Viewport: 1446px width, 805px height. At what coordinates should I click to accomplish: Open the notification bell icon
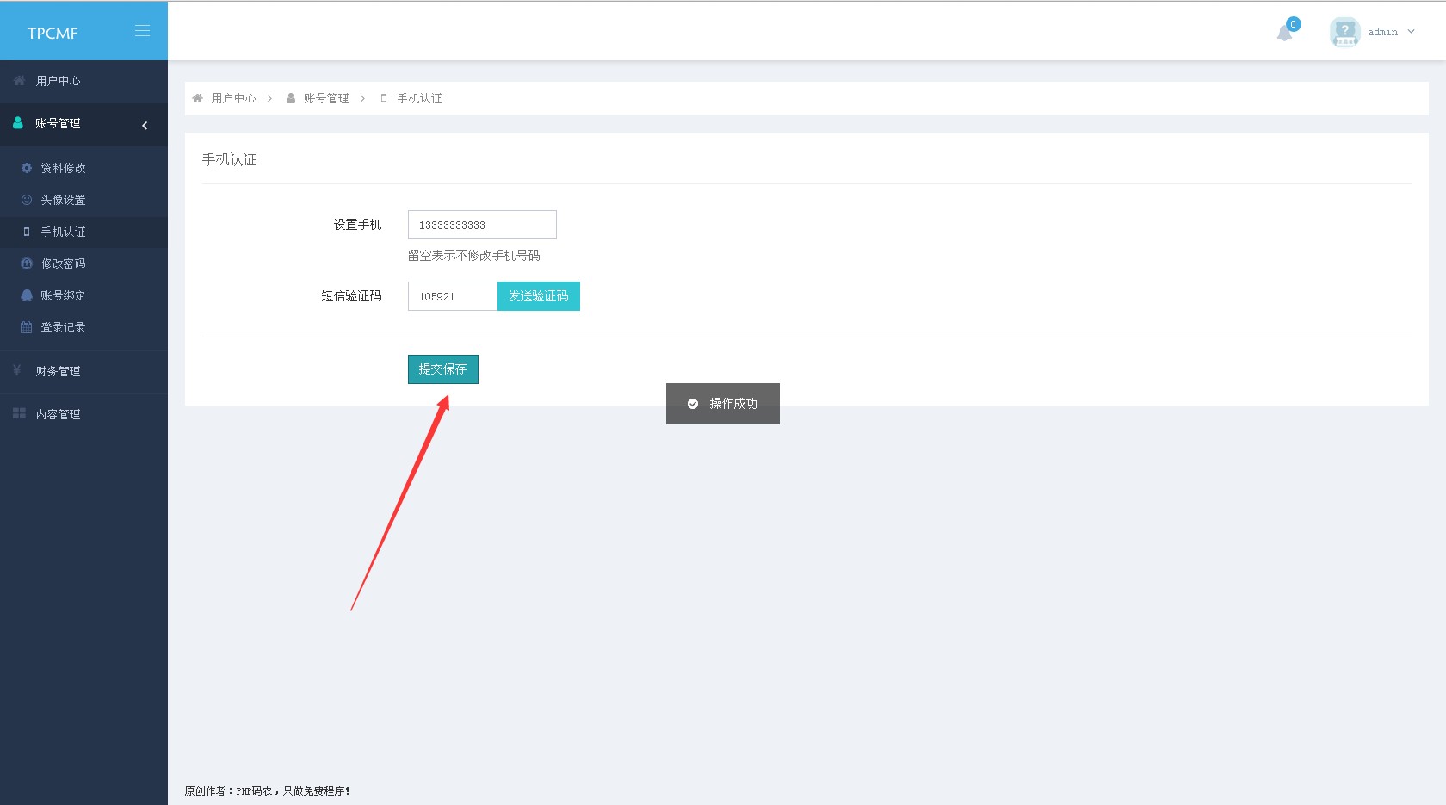pos(1284,34)
